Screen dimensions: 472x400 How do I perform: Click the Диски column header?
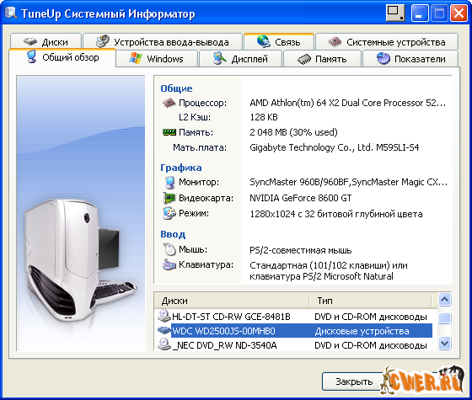232,301
